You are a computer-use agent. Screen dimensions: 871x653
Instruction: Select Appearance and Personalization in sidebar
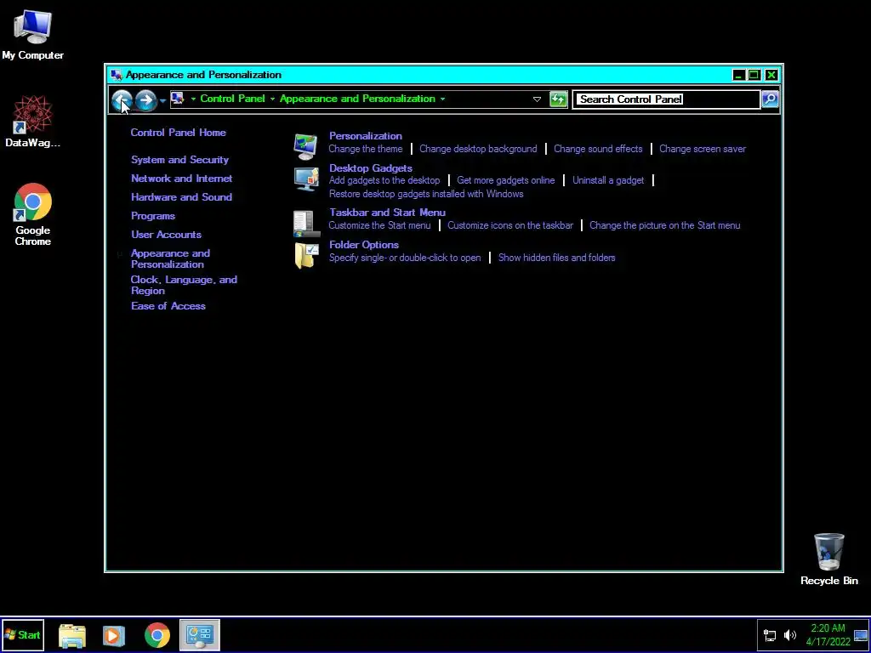(x=170, y=258)
